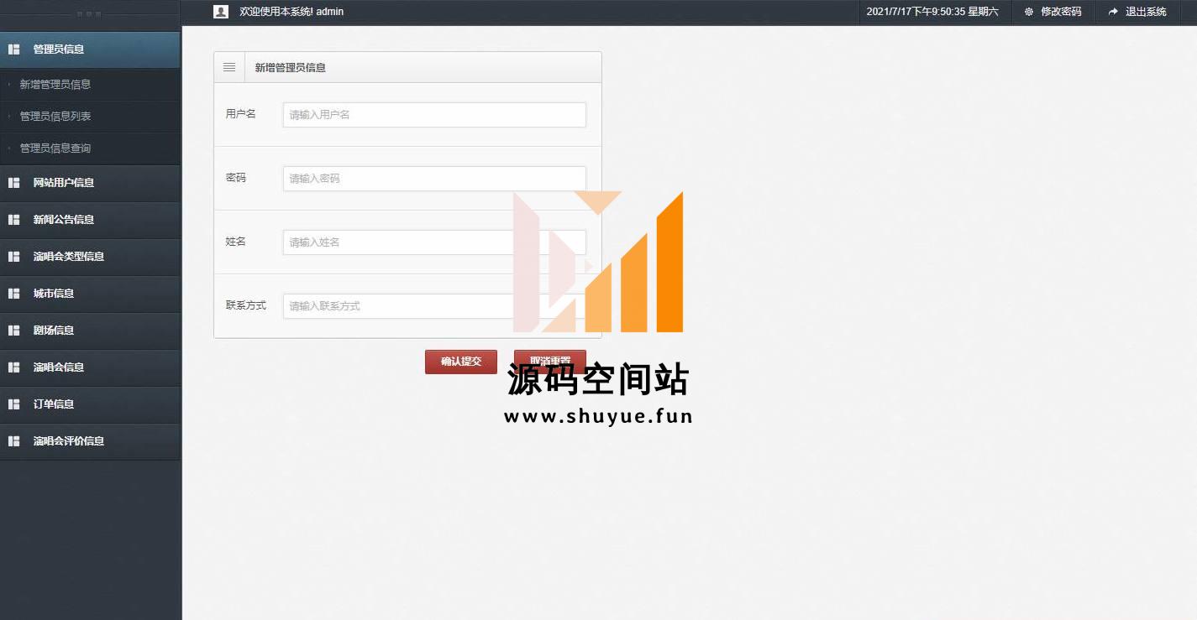Expand the 网站用户信息 menu section
Viewport: 1197px width, 620px height.
pyautogui.click(x=90, y=183)
